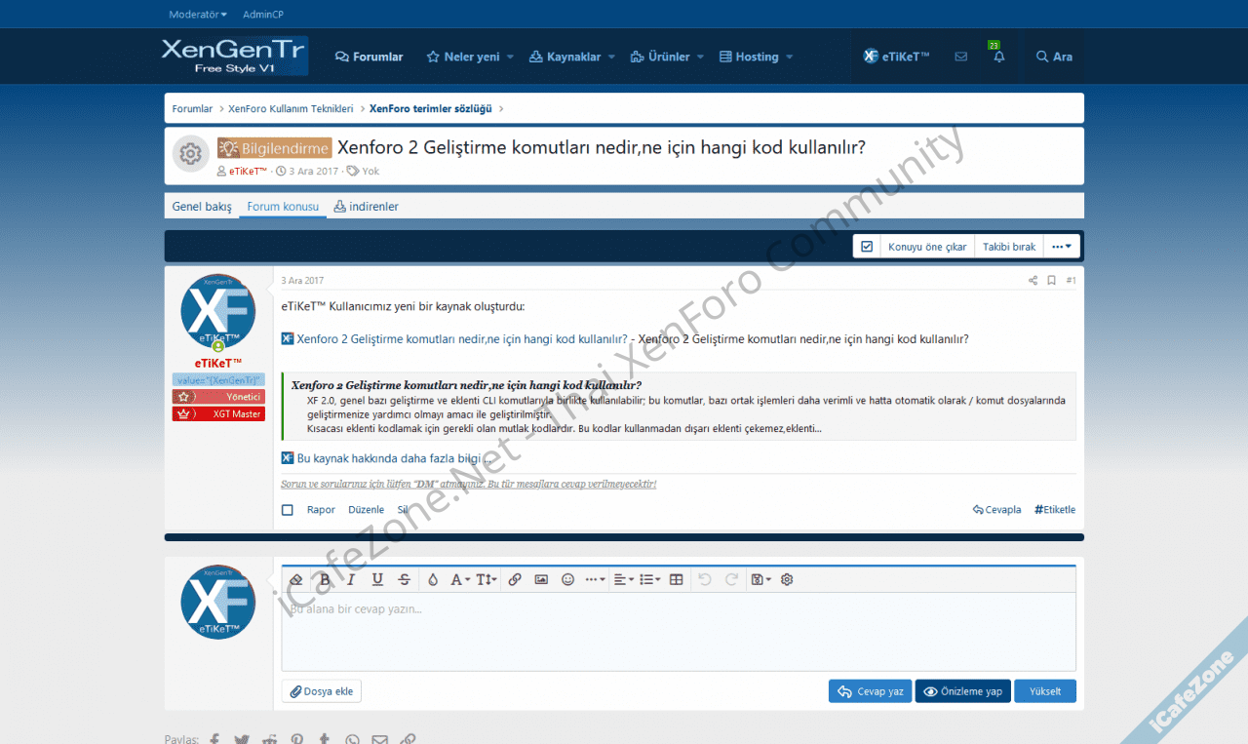This screenshot has height=744, width=1248.
Task: Bookmark the post with bookmark icon
Action: point(1051,281)
